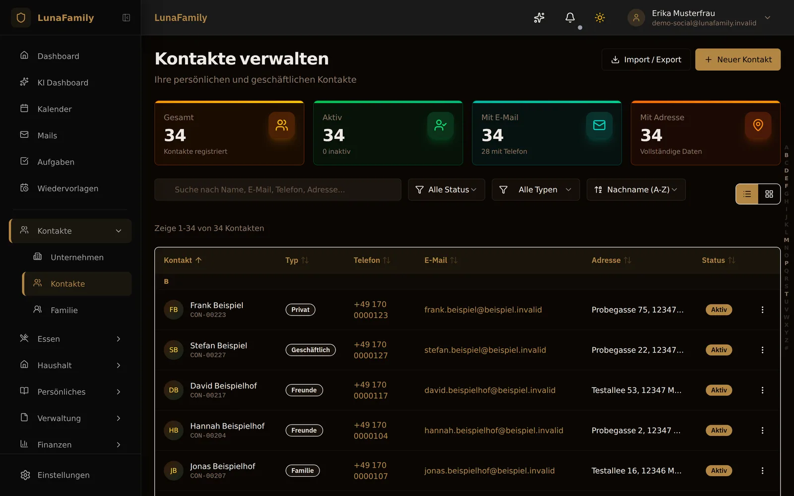
Task: Toggle light theme with sun icon
Action: coord(600,18)
